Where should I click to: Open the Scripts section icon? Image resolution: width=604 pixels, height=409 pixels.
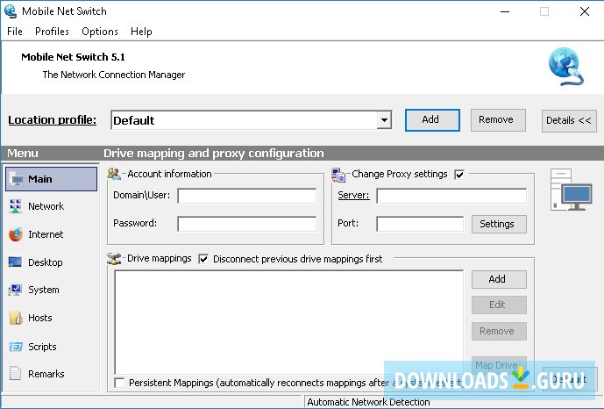[16, 347]
